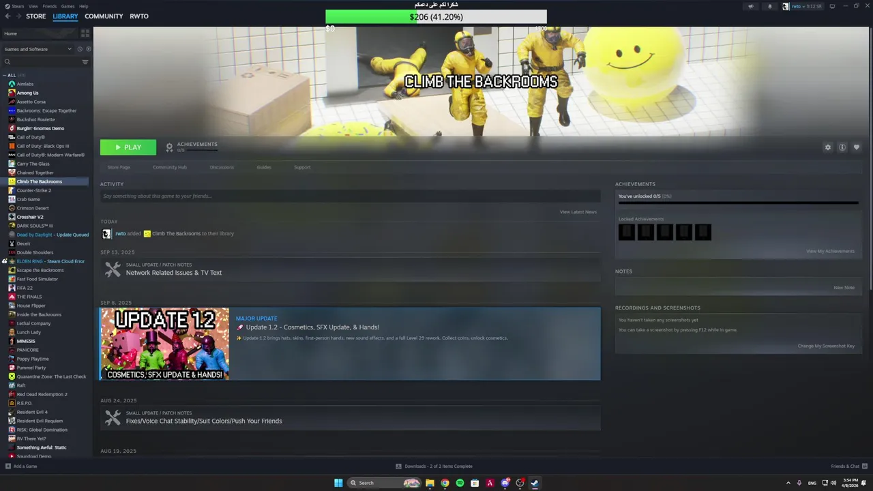Click Change My Screenshot Key
Viewport: 873px width, 491px height.
coord(826,346)
